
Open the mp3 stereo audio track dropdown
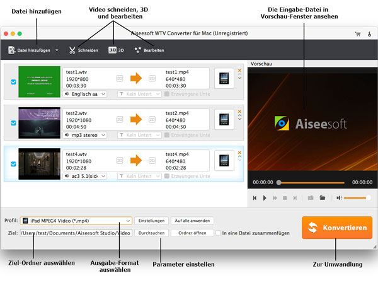click(x=85, y=135)
